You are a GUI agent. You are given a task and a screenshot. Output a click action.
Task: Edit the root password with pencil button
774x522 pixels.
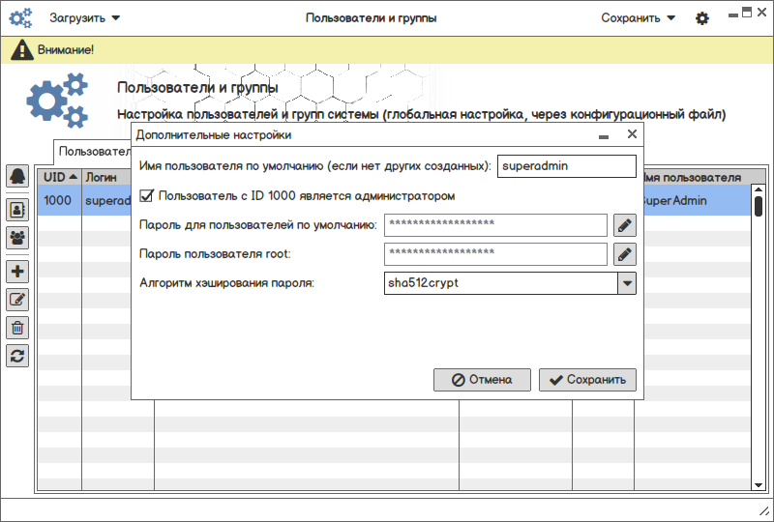(625, 254)
